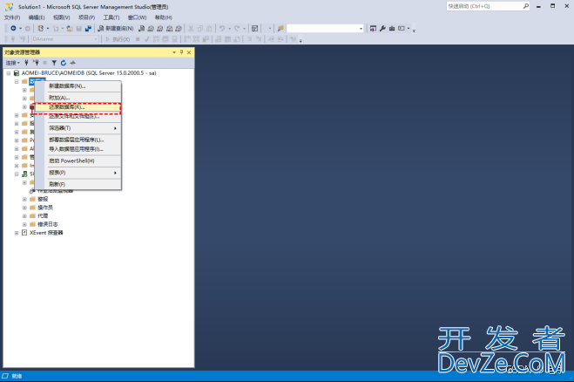Select the XEvent 探查器 tree item

click(46, 233)
